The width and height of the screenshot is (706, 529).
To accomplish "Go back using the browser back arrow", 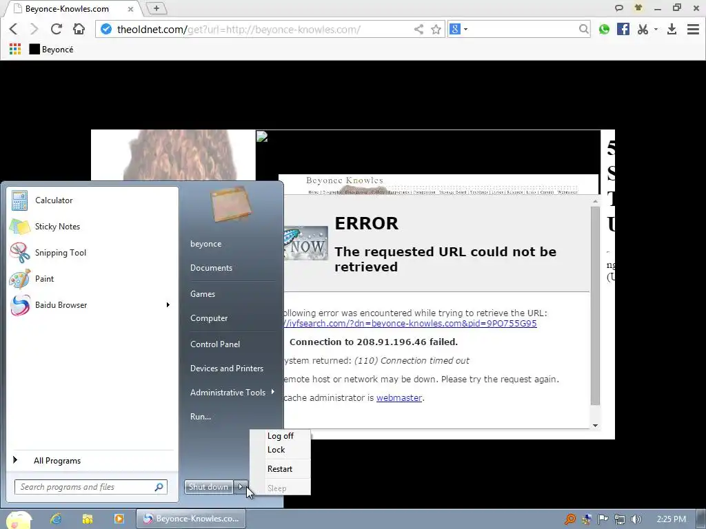I will [x=13, y=29].
